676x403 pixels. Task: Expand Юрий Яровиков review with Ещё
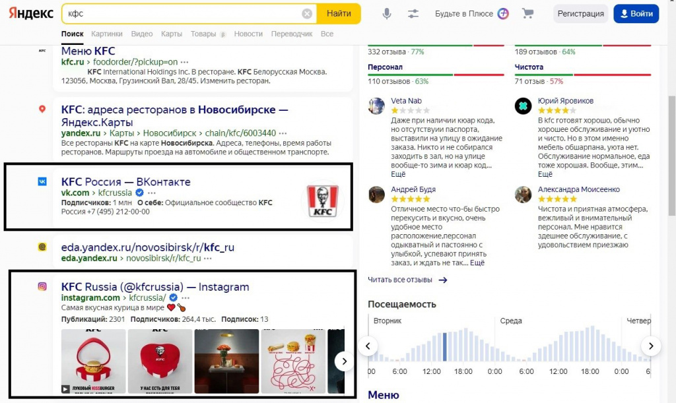545,174
